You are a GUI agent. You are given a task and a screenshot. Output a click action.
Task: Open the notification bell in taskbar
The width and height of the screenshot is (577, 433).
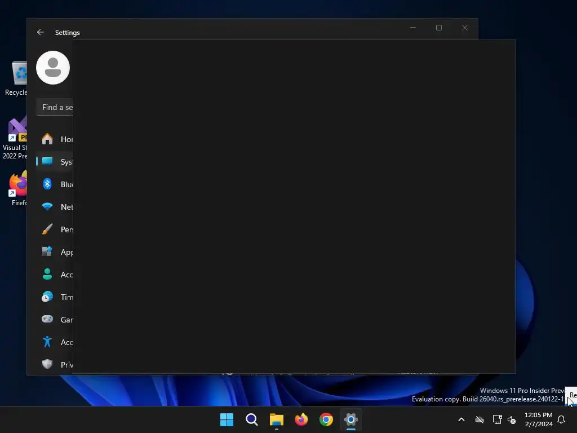pos(561,419)
